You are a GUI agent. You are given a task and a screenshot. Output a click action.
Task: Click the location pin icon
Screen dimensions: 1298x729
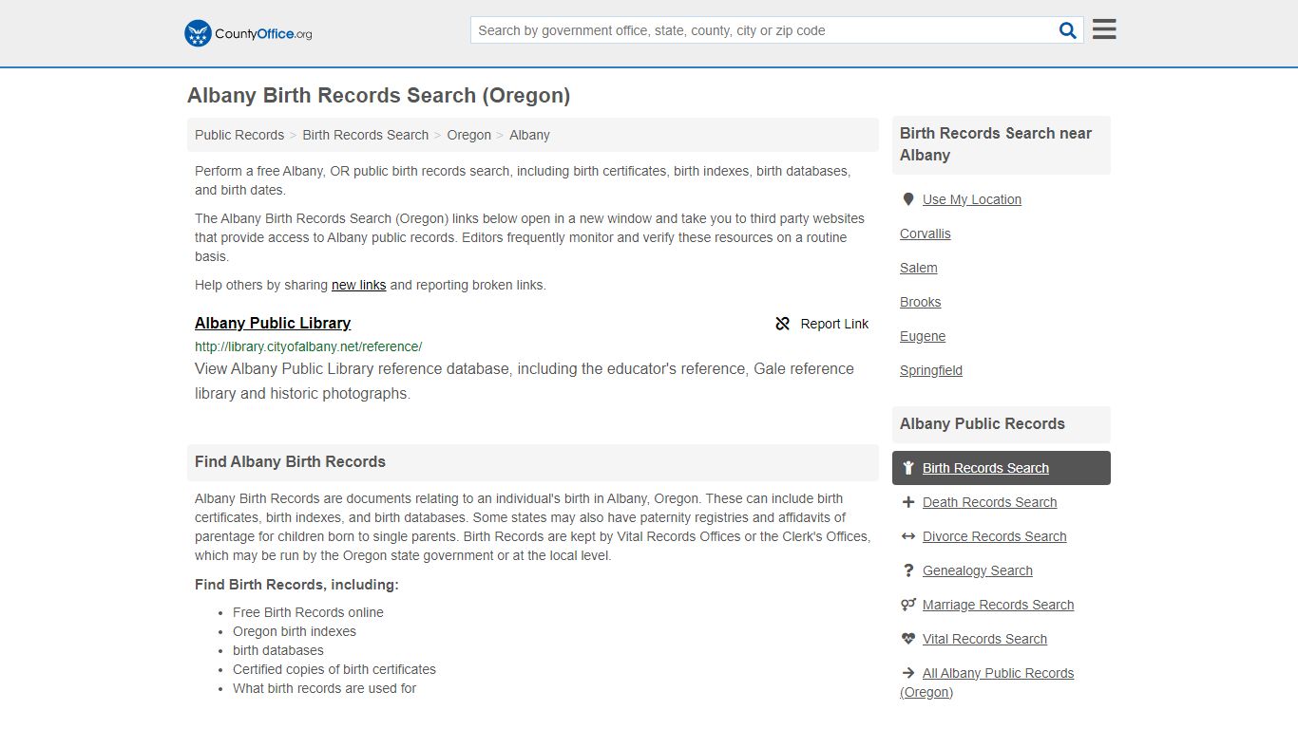point(908,199)
